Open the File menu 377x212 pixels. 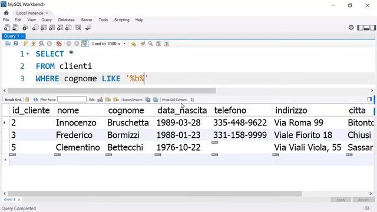pyautogui.click(x=6, y=19)
